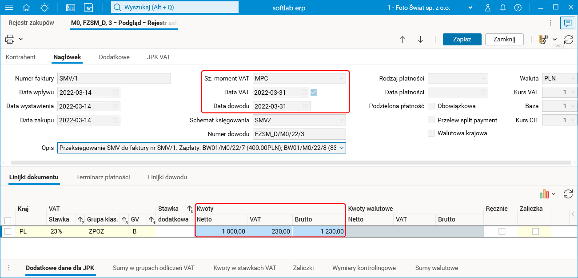Open notifications bell
The image size is (578, 278).
click(x=502, y=8)
